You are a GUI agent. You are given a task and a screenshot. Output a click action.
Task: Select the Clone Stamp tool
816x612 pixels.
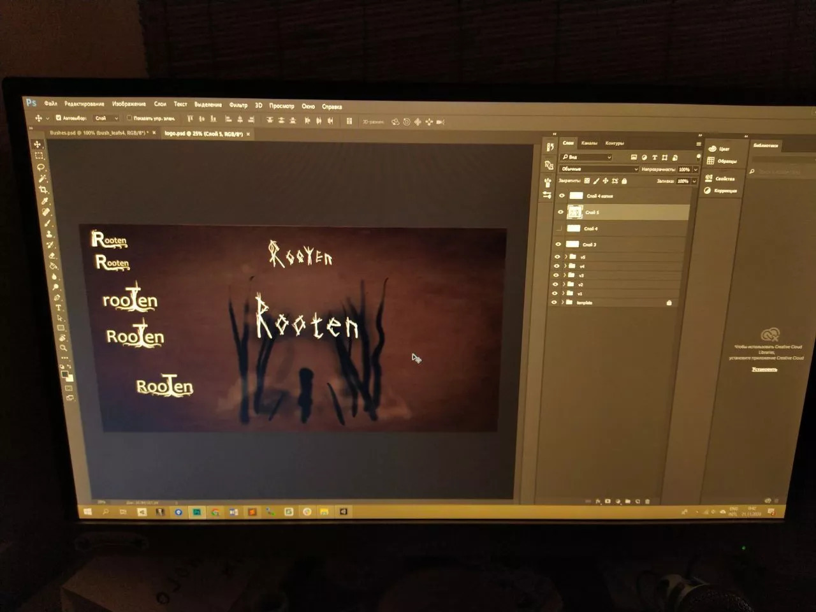point(49,234)
